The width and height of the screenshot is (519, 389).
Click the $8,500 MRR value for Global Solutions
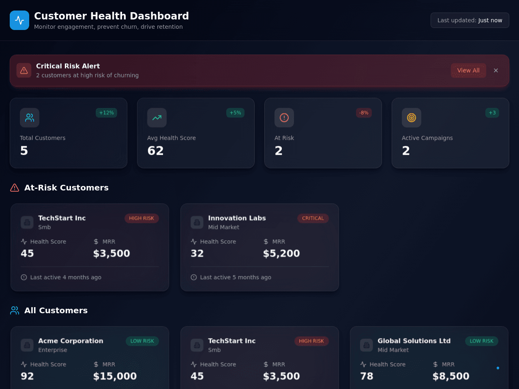[451, 376]
